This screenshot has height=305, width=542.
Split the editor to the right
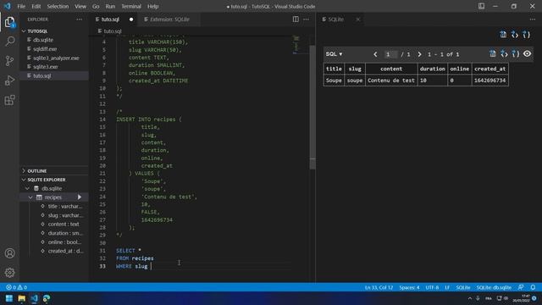[x=296, y=19]
